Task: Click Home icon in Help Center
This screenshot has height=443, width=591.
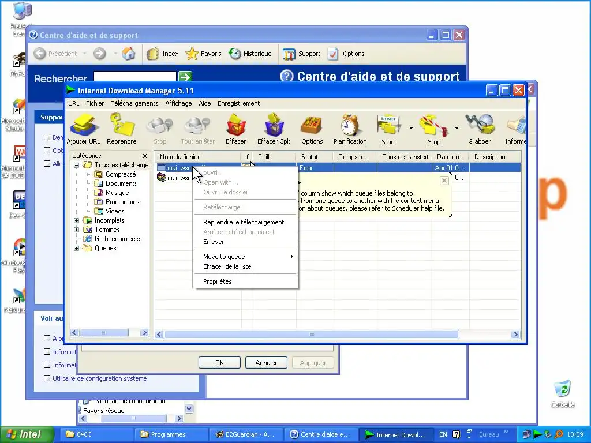Action: point(129,54)
